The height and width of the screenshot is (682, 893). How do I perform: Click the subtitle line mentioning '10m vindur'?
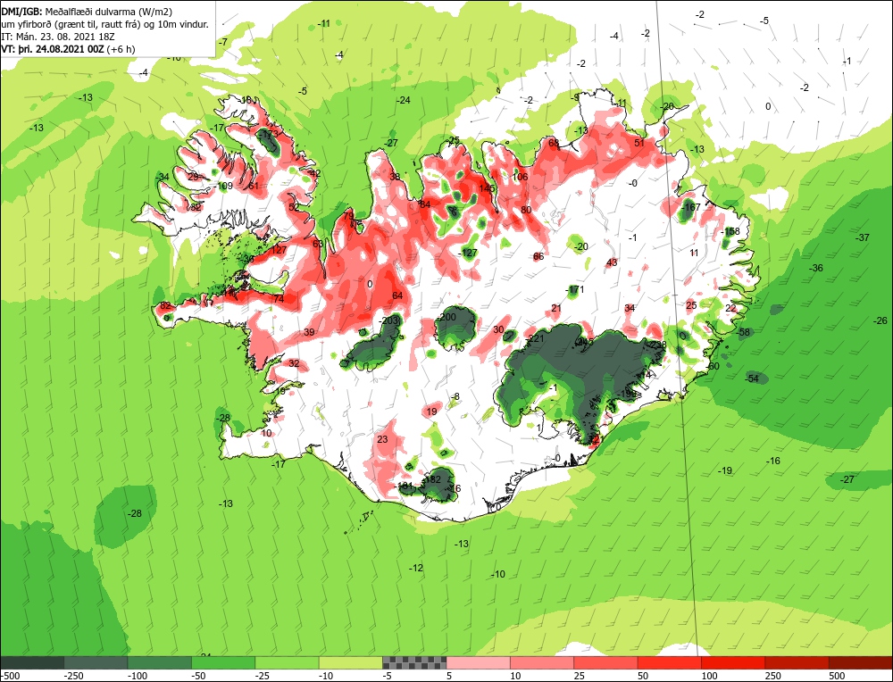(105, 23)
